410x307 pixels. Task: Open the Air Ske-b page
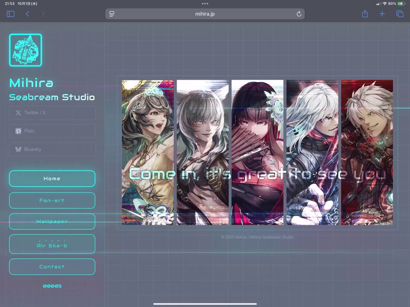coord(52,244)
